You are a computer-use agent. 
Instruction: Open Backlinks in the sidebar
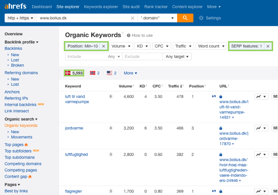(x=13, y=48)
